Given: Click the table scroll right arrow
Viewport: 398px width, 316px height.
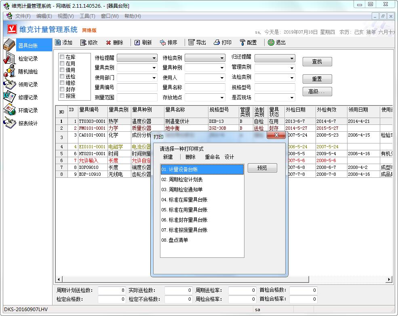Looking at the screenshot, I should (x=389, y=280).
